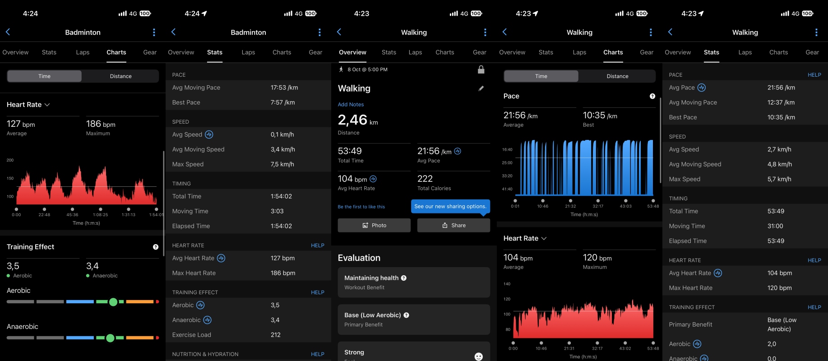This screenshot has height=361, width=828.
Task: Tap the insight icon next to Aerobic on Badminton Stats
Action: (200, 305)
